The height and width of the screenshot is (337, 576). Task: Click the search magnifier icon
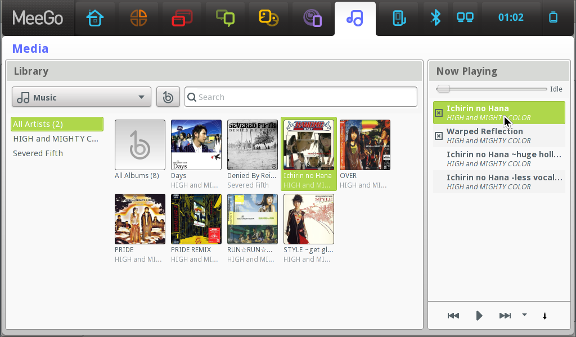pyautogui.click(x=192, y=97)
